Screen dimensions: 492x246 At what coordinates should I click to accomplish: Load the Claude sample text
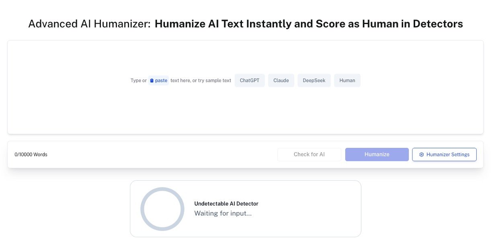[x=281, y=80]
